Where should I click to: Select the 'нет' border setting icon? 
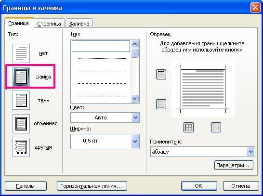click(21, 53)
